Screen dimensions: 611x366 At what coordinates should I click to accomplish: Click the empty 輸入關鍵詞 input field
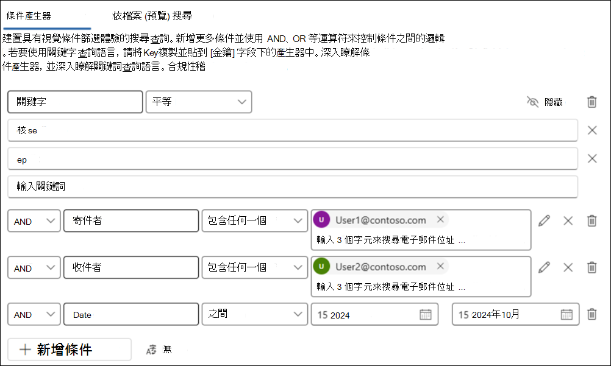(x=293, y=187)
